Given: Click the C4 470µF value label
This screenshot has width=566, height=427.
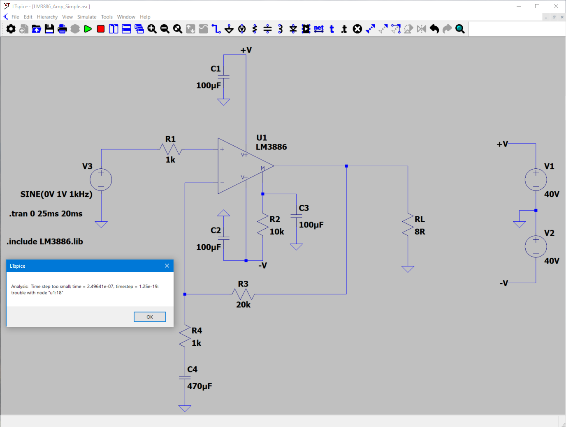Looking at the screenshot, I should coord(199,386).
